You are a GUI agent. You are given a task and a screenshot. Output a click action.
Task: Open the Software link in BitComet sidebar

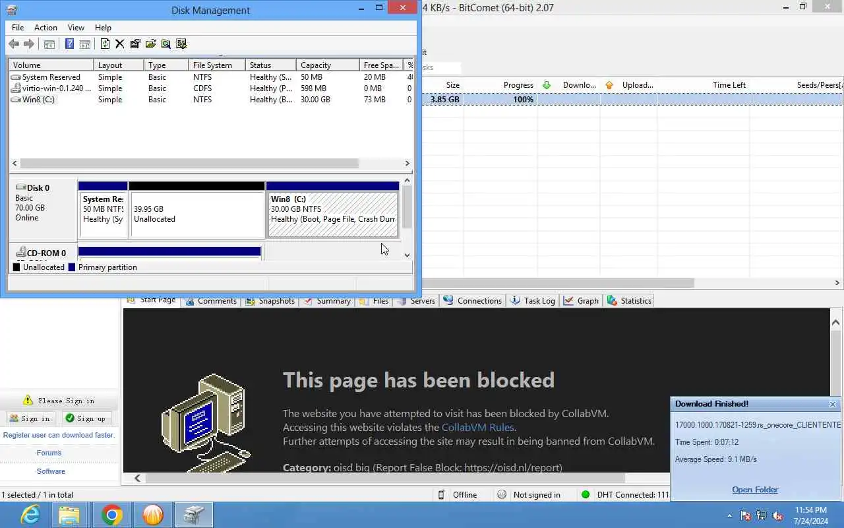[51, 471]
